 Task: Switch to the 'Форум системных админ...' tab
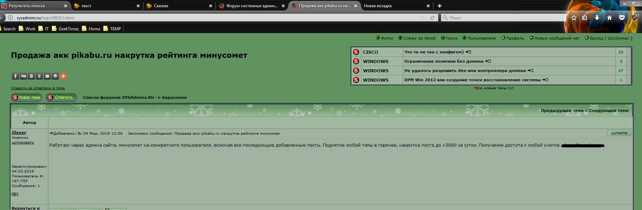(x=252, y=6)
